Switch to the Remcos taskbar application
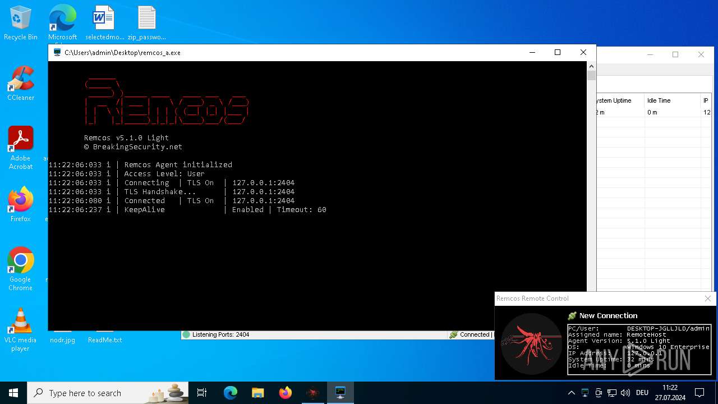 [312, 393]
